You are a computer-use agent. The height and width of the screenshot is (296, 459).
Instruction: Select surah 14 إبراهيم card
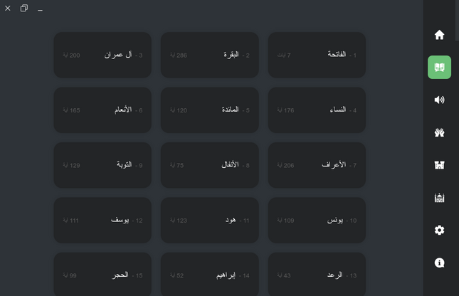coord(210,274)
